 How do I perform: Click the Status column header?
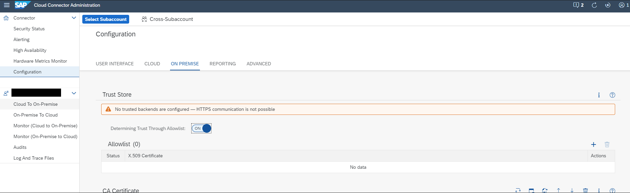pos(113,156)
